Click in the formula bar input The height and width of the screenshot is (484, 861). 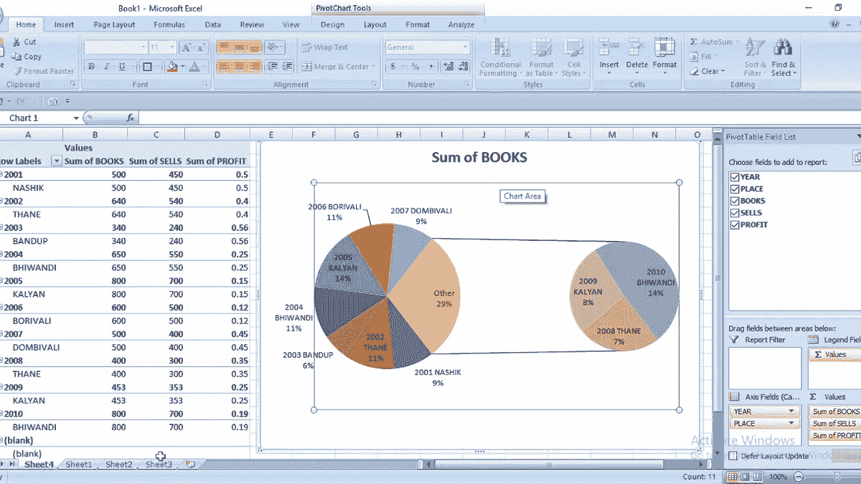pos(499,118)
